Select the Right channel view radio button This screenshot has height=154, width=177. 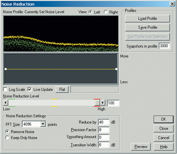[106, 12]
